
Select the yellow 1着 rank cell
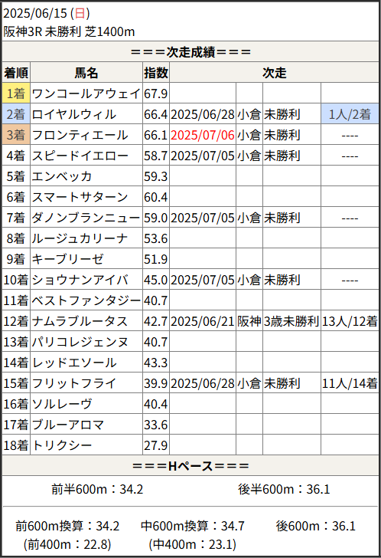tap(16, 94)
